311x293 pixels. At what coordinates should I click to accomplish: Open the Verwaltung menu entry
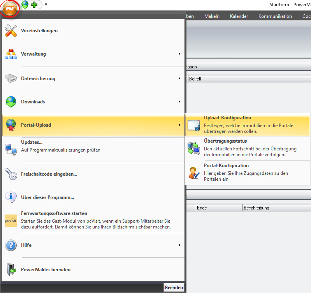point(93,54)
